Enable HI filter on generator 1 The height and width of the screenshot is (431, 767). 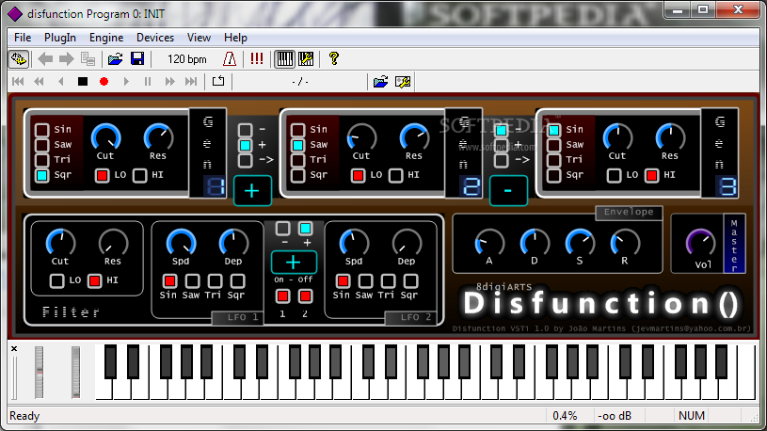(140, 175)
